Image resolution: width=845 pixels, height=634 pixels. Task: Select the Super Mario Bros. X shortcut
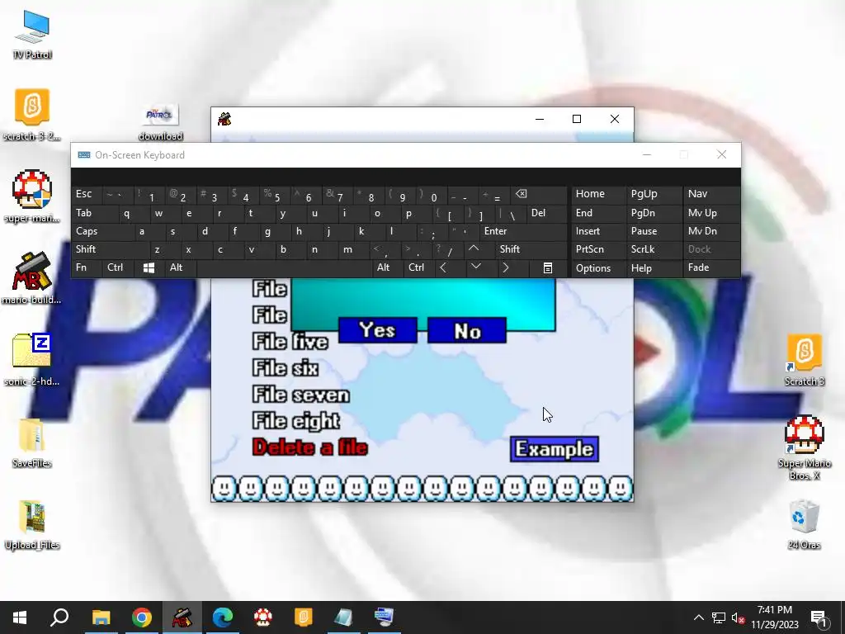click(804, 447)
